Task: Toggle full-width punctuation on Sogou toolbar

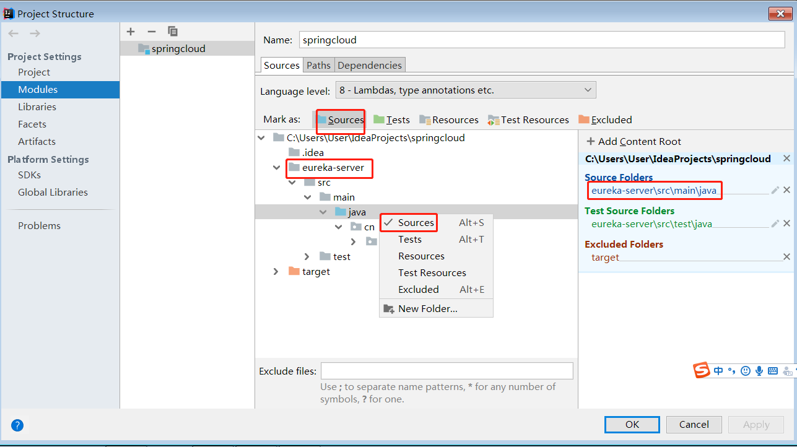Action: 732,370
